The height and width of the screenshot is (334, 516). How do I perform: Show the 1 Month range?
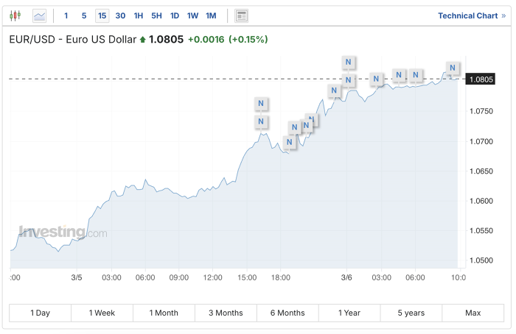click(164, 313)
